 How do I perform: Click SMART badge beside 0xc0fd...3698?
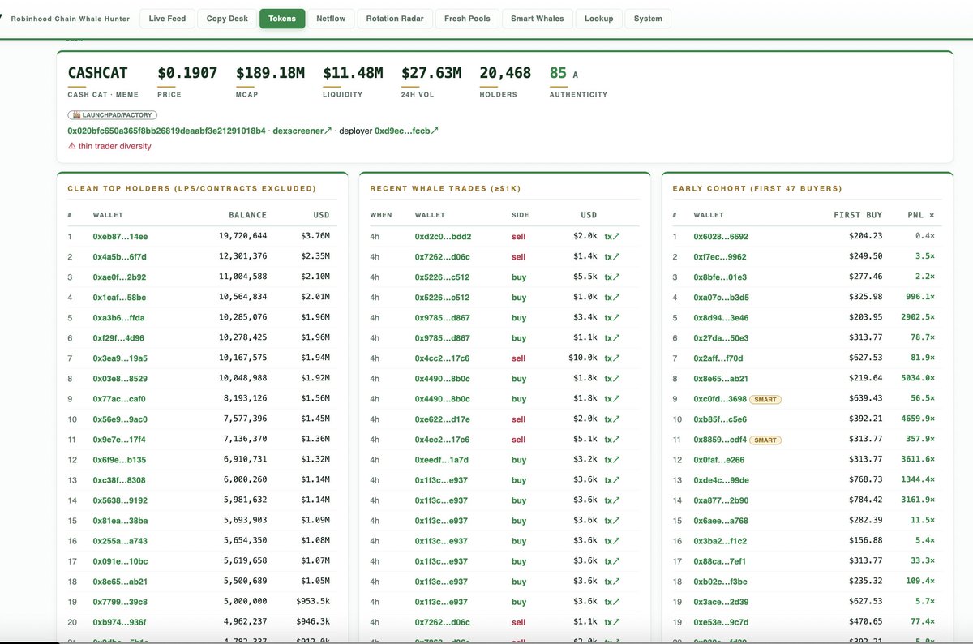[x=766, y=399]
